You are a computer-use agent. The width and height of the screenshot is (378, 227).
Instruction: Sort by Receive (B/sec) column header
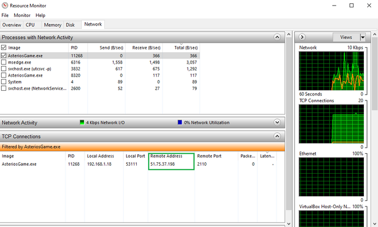pos(144,48)
